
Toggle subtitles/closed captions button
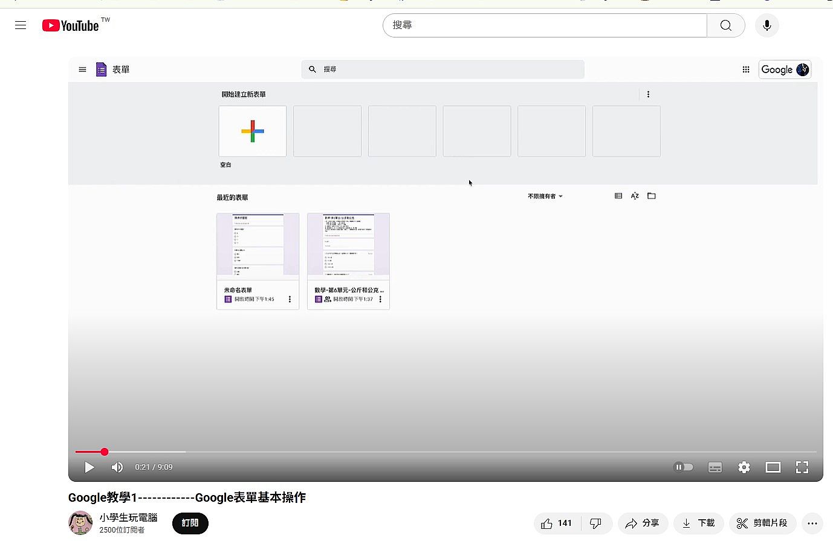[x=715, y=467]
